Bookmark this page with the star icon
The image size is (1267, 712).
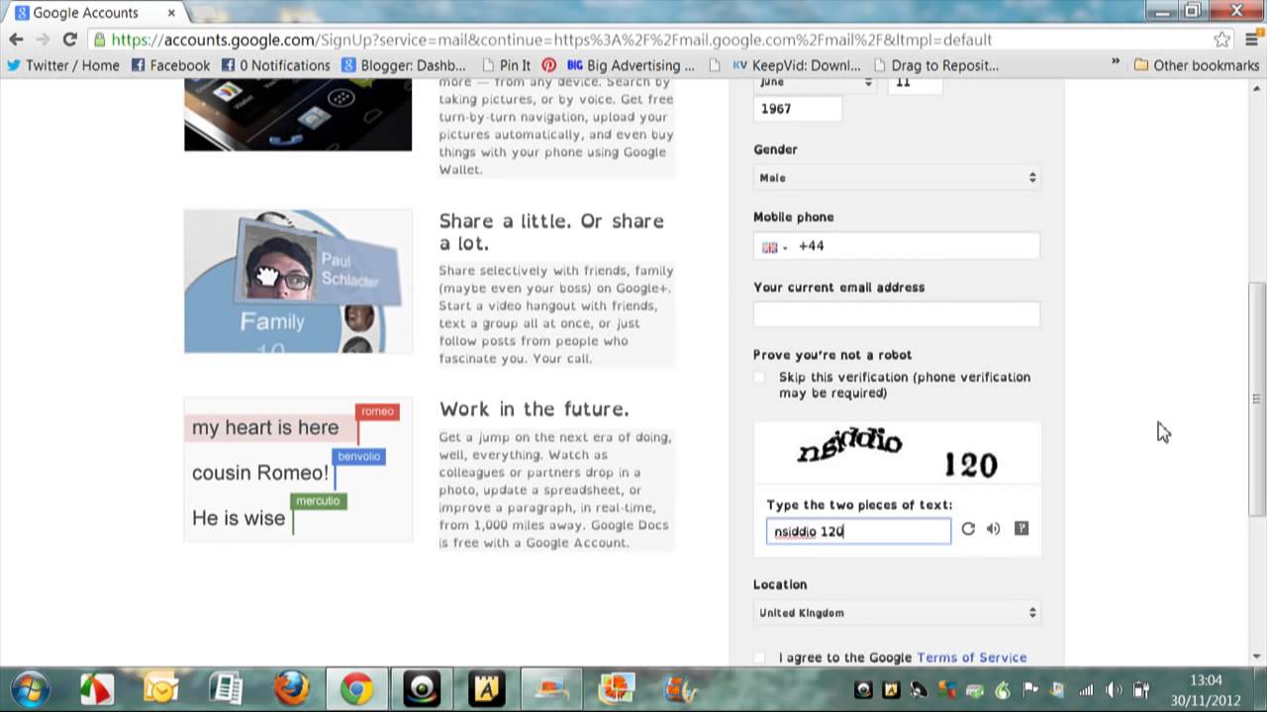(1222, 40)
